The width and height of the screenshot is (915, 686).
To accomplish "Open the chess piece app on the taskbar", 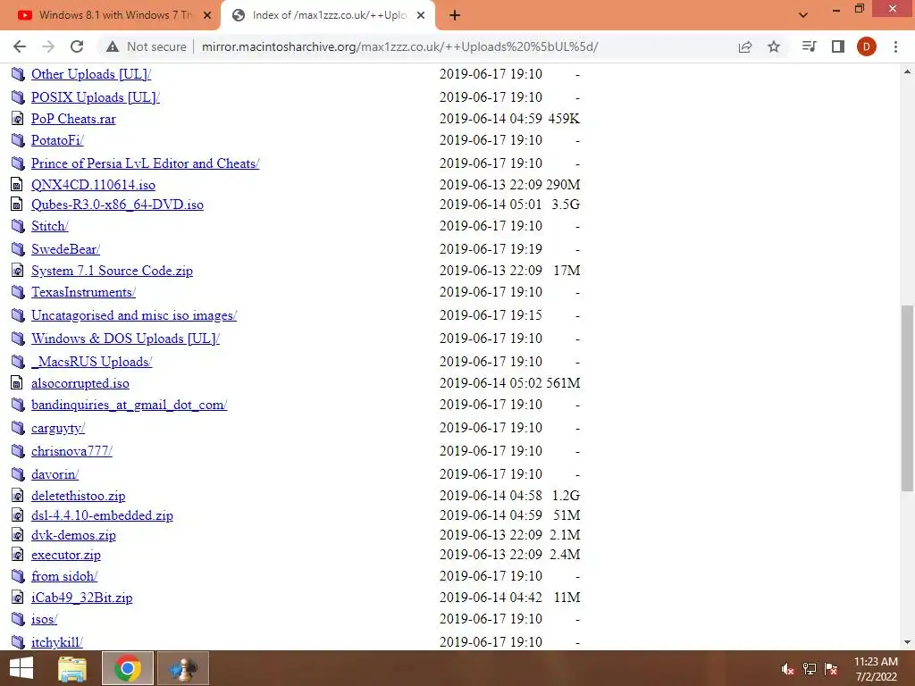I will point(183,668).
